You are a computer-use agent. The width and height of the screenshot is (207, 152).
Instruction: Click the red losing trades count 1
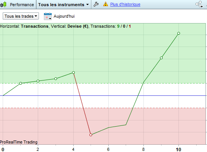[130, 26]
